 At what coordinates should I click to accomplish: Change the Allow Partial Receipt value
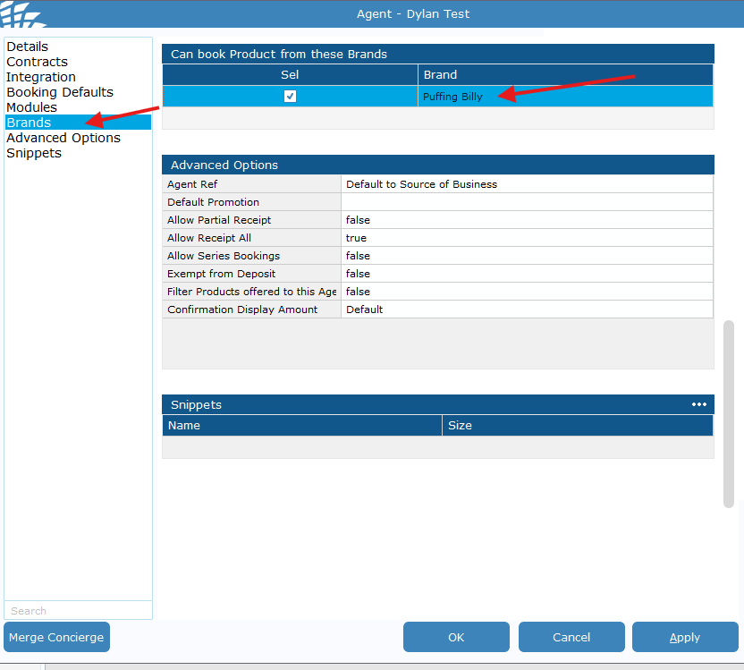coord(527,220)
